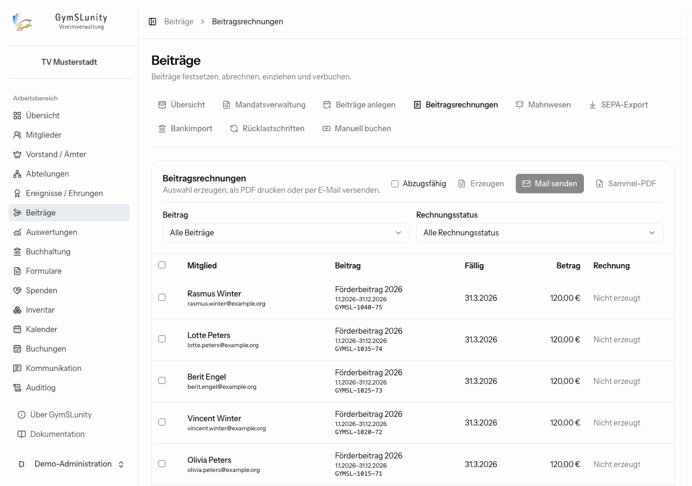Enable the Abzugsfähig checkbox
Screen dimensions: 692x486
coord(395,184)
